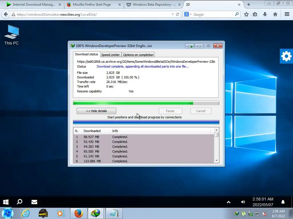Select connection row 1 with 88.927 MB
This screenshot has height=219, width=293.
tap(144, 137)
